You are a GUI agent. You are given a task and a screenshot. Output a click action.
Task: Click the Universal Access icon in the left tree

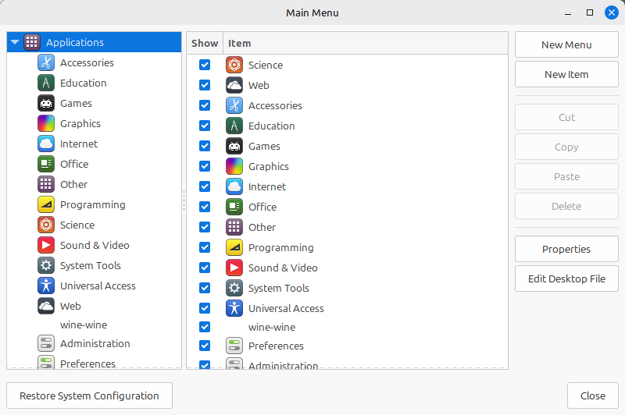tap(46, 286)
